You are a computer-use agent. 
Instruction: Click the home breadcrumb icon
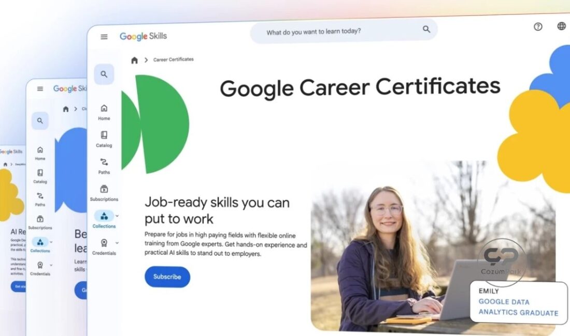pos(135,60)
